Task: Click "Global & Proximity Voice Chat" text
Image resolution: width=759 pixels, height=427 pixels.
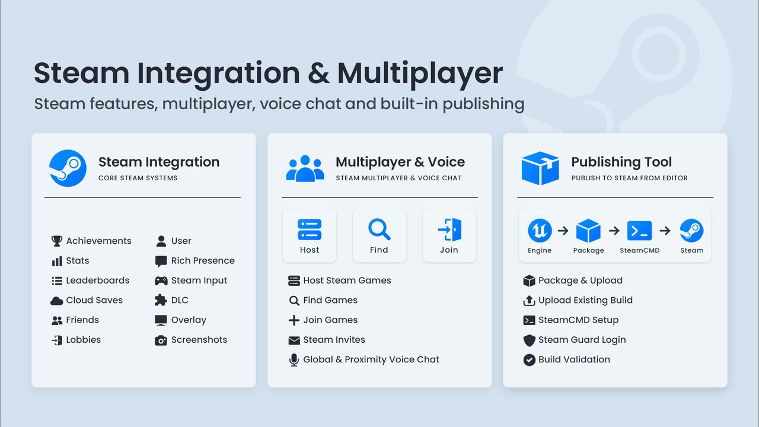Action: pyautogui.click(x=371, y=359)
